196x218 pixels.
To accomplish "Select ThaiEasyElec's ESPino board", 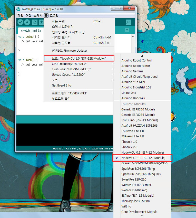I will pyautogui.click(x=142, y=201).
